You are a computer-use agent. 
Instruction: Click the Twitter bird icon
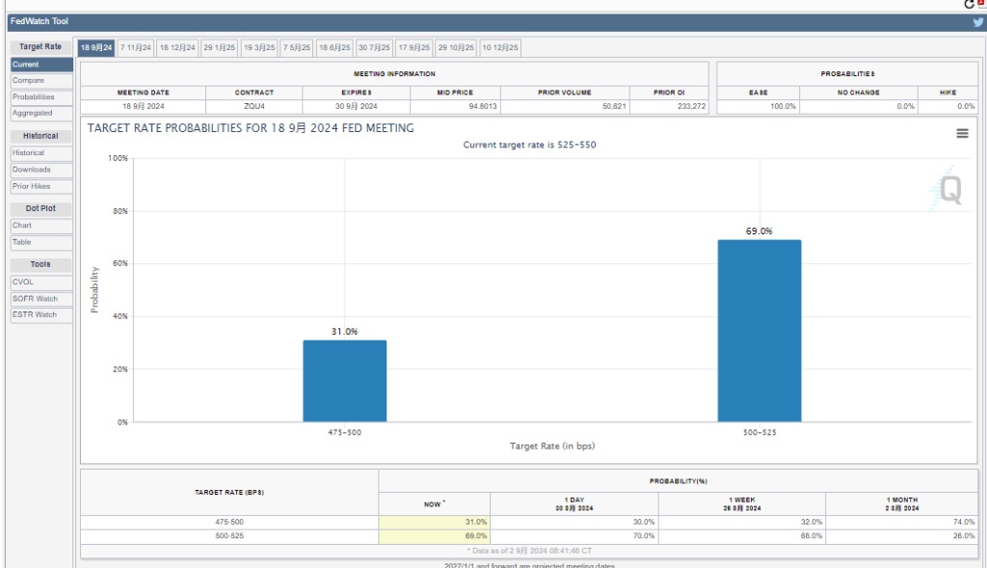[x=978, y=21]
